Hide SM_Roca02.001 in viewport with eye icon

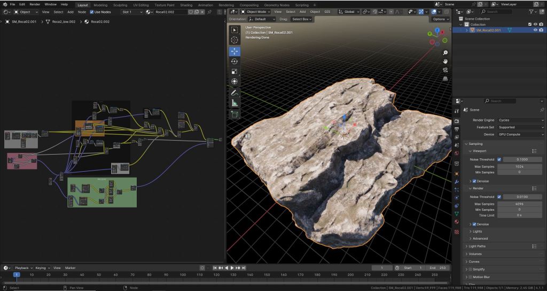pos(535,30)
